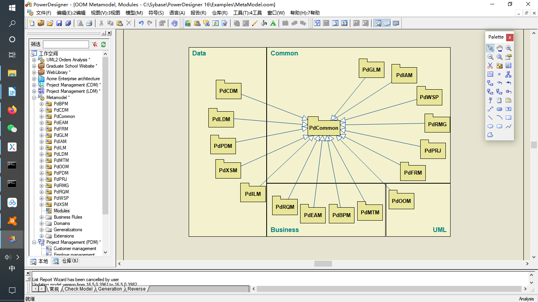The height and width of the screenshot is (302, 538).
Task: Click the filter text input field
Action: tap(66, 44)
